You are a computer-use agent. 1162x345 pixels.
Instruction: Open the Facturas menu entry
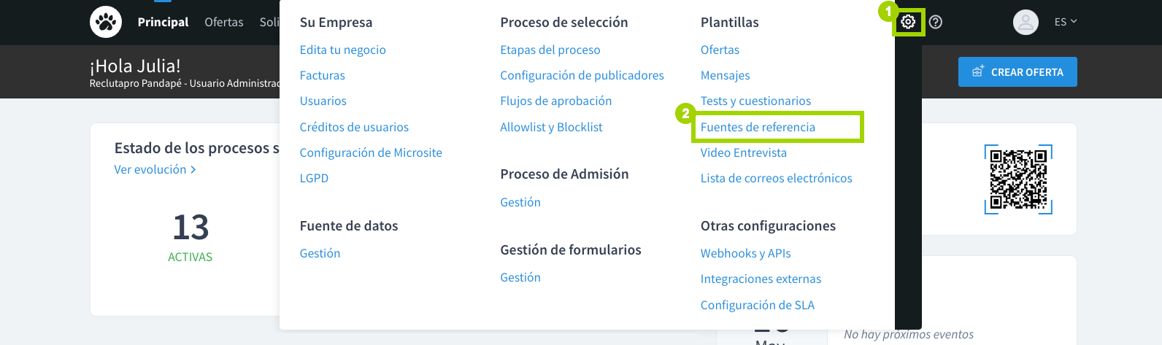click(322, 75)
